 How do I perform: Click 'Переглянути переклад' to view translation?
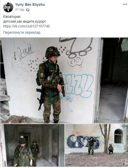pos(22,32)
